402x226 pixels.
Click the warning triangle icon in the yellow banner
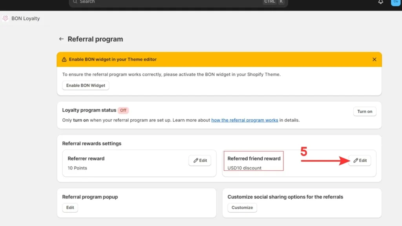tap(64, 60)
